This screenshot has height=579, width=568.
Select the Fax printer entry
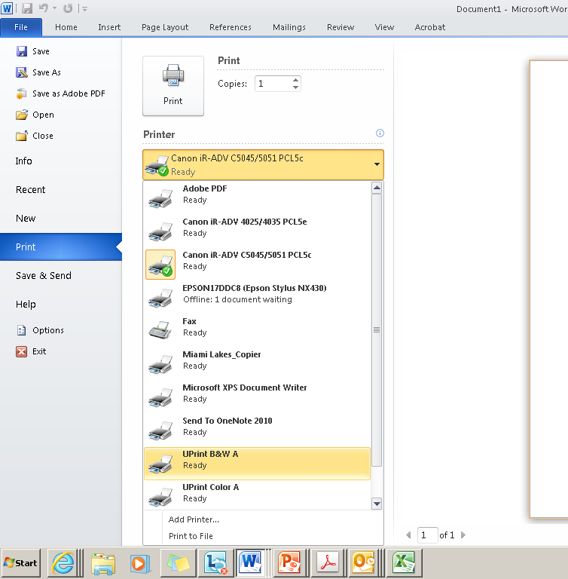coord(257,330)
